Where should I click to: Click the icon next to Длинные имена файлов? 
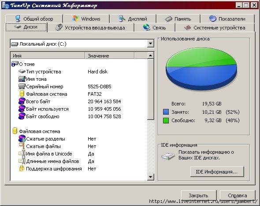pyautogui.click(x=22, y=161)
